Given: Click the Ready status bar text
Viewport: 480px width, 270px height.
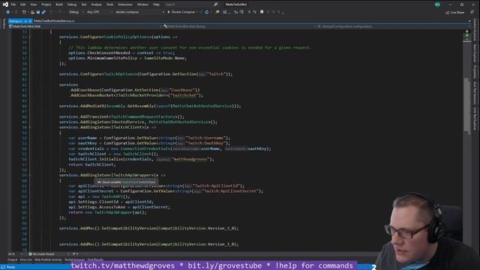Looking at the screenshot, I should (x=10, y=267).
